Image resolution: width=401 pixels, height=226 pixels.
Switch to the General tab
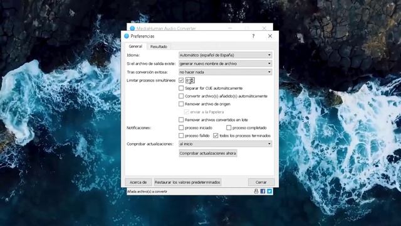pyautogui.click(x=135, y=46)
